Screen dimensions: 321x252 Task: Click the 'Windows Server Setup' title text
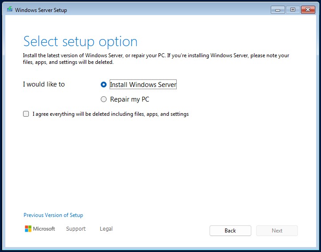(x=41, y=10)
